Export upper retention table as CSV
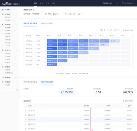Screen dimensions: 137x131 [128, 30]
